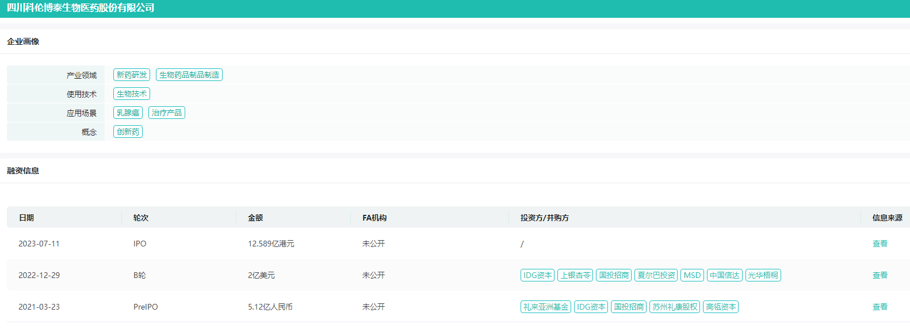The image size is (910, 328).
Task: Select the 生物药品制品制造 tag
Action: click(x=189, y=75)
